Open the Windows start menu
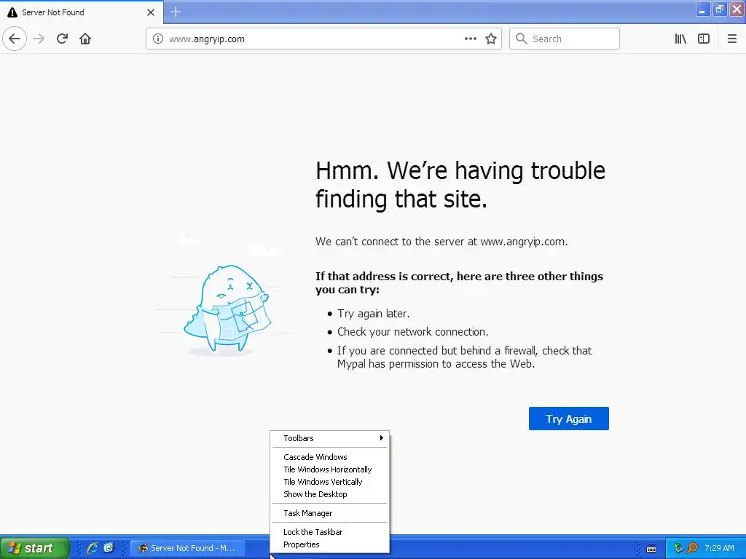 point(34,548)
